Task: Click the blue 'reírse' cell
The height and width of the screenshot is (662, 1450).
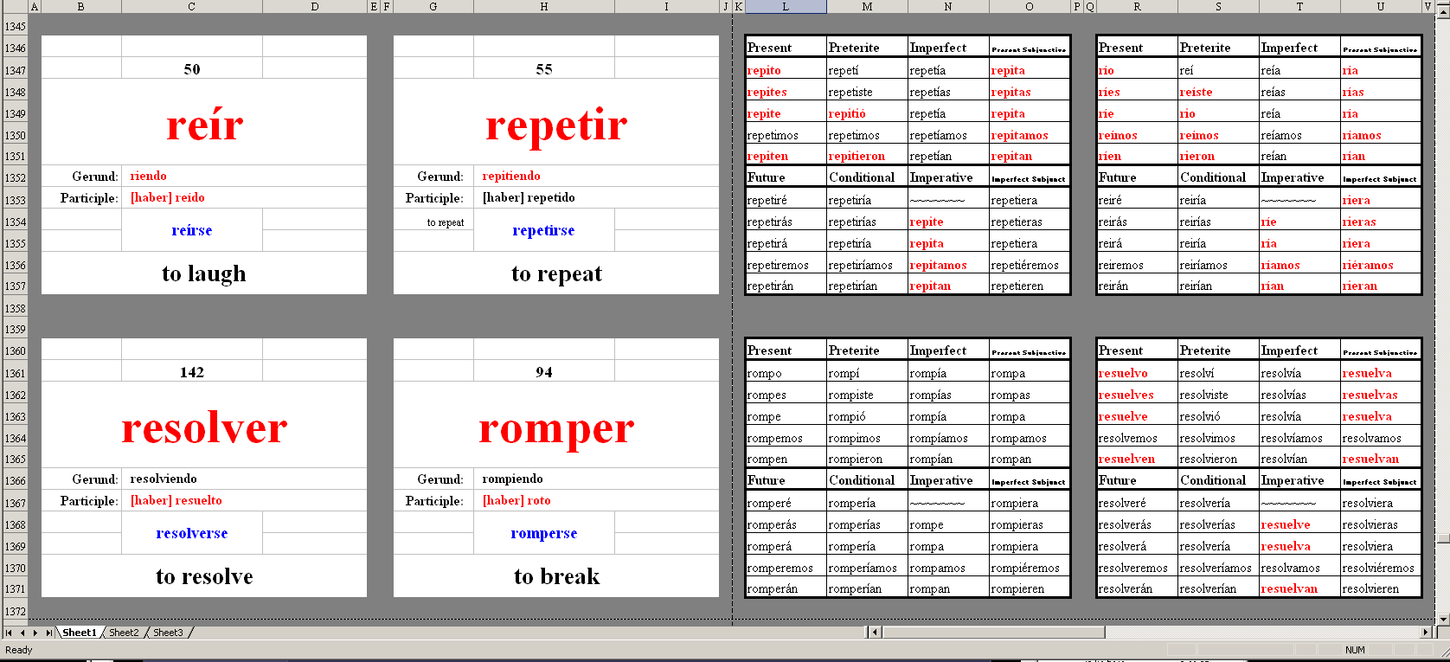Action: (x=192, y=230)
